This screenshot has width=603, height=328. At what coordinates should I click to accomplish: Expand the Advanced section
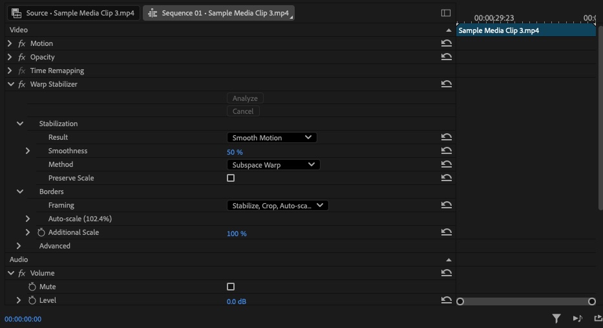point(19,246)
